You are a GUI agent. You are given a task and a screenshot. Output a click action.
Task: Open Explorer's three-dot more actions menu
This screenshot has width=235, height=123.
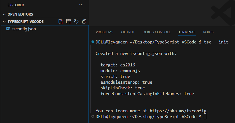pos(81,5)
